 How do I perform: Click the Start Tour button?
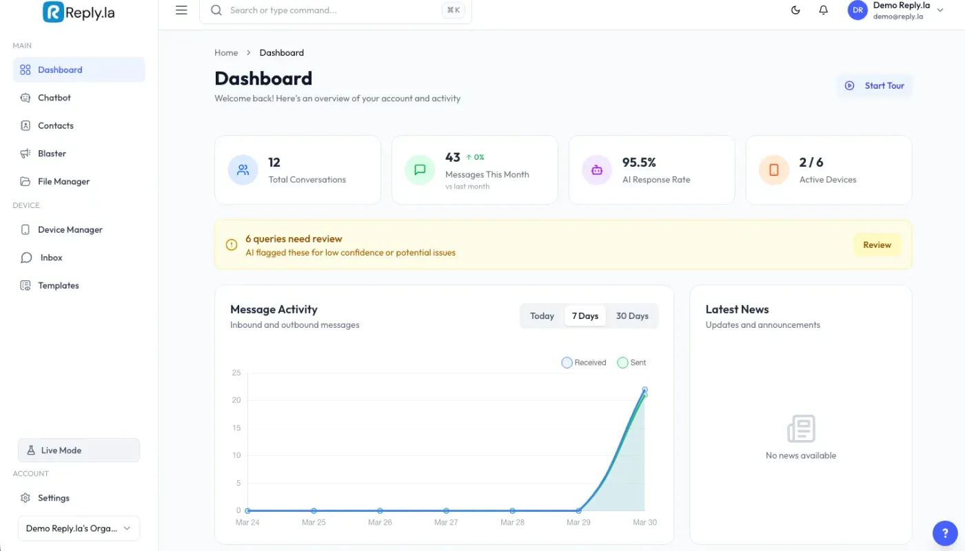(875, 85)
